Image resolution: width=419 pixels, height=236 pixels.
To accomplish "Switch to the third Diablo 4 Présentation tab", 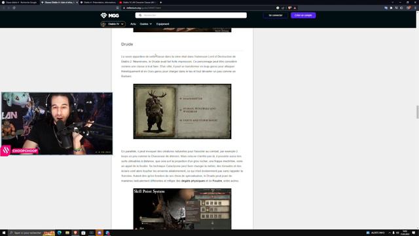I will tap(98, 3).
